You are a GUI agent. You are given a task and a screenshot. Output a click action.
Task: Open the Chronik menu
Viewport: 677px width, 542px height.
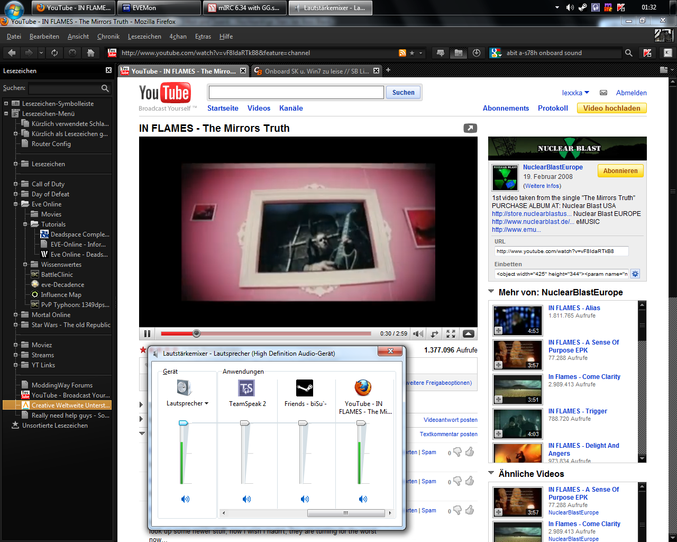click(108, 37)
